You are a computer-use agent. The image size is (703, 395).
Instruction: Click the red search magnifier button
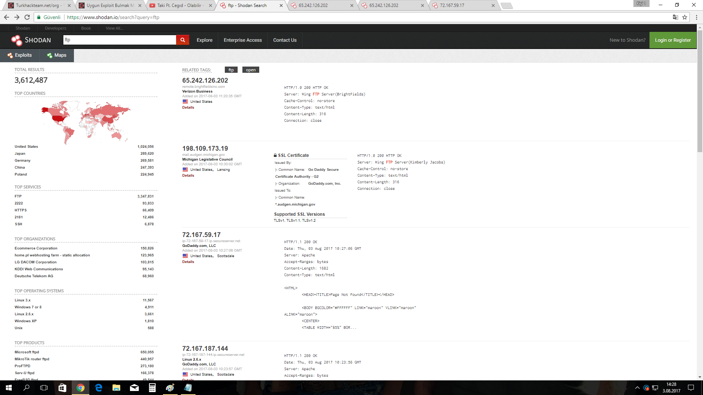tap(183, 40)
